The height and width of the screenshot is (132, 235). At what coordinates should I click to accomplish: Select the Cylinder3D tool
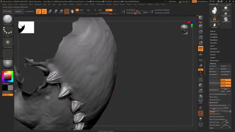coord(225,19)
